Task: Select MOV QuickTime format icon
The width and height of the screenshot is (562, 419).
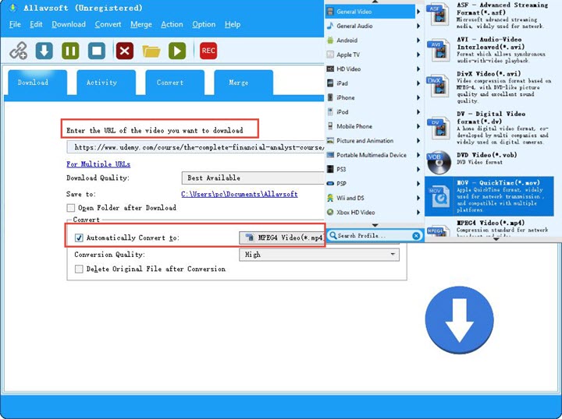Action: click(x=438, y=196)
